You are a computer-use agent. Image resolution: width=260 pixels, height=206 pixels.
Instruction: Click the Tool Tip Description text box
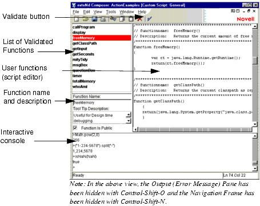point(99,118)
